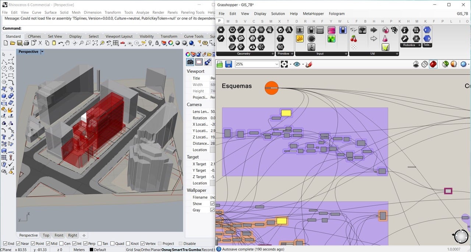Click the padlock Lock objects icon
Screen dimensions: 471x252
tap(157, 43)
